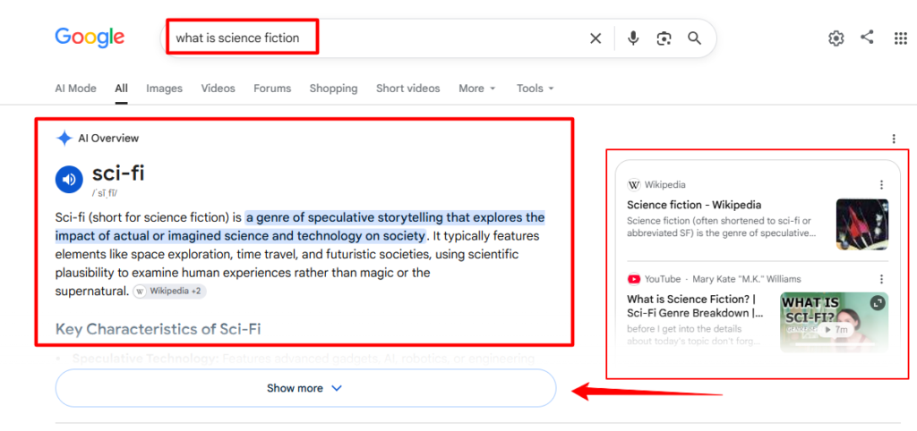Click the magnifying glass search icon
Screen dimensions: 917x431
click(694, 38)
